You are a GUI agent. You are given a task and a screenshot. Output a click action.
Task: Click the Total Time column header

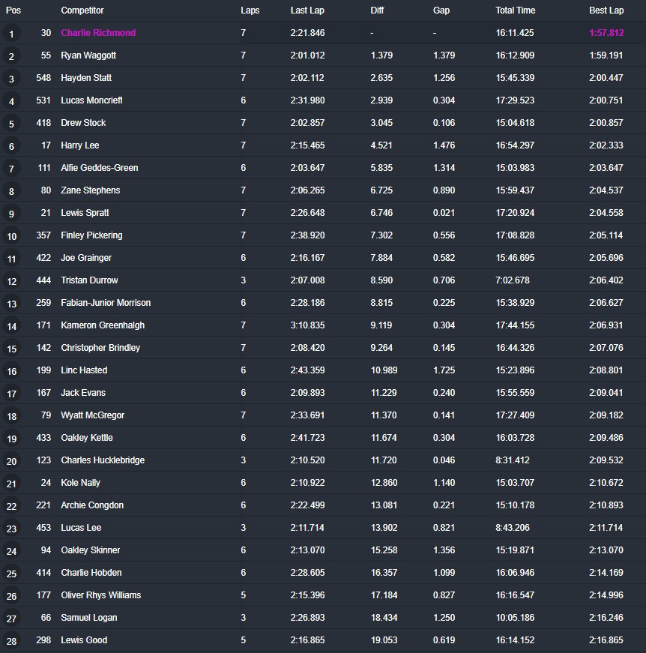tap(516, 10)
